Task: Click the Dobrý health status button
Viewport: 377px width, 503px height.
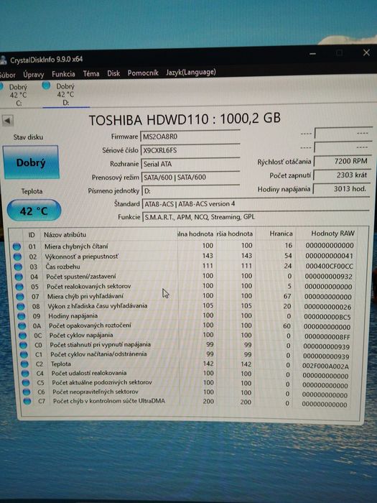Action: [x=31, y=162]
